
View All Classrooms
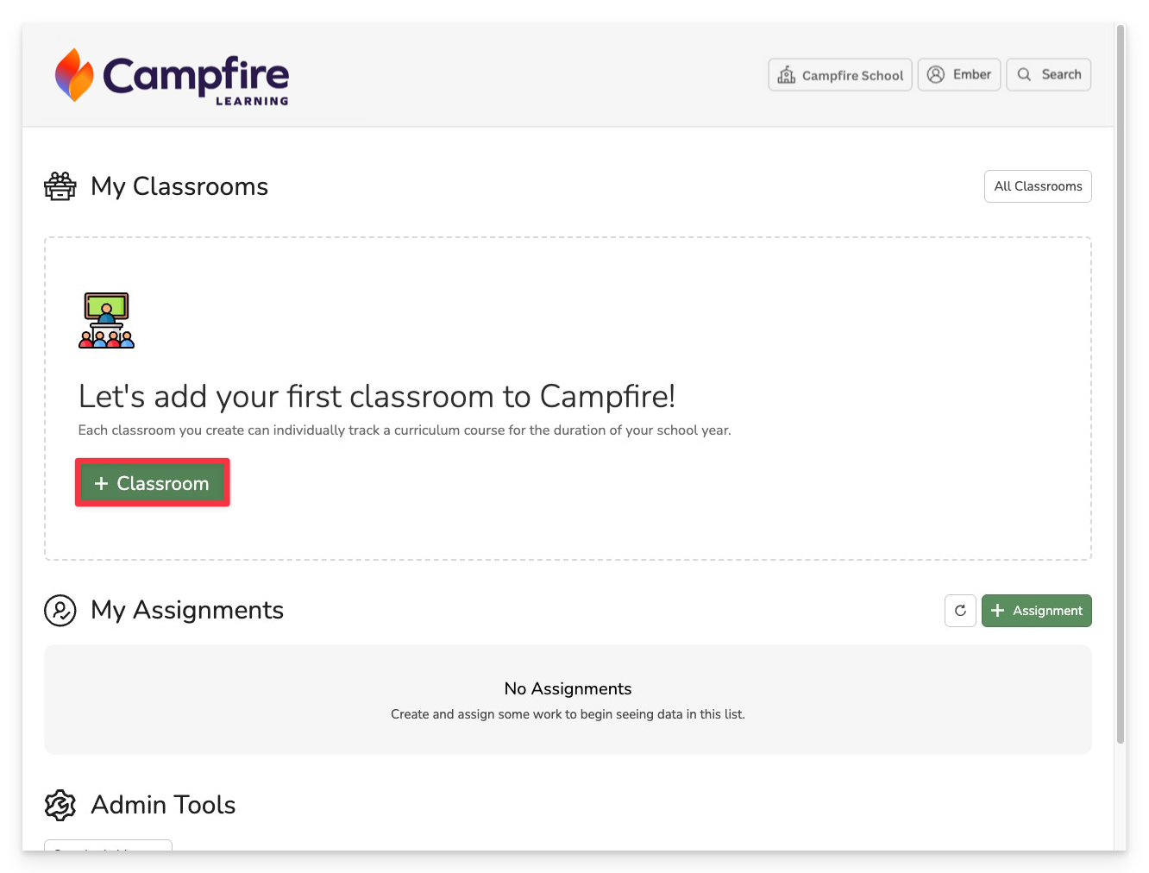pyautogui.click(x=1038, y=186)
